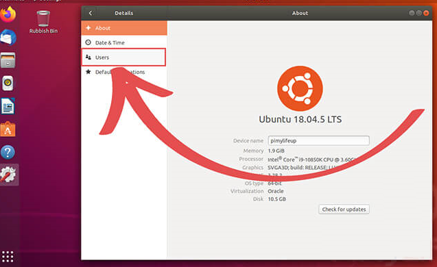The height and width of the screenshot is (267, 437).
Task: Minimize the settings window
Action: pyautogui.click(x=412, y=13)
